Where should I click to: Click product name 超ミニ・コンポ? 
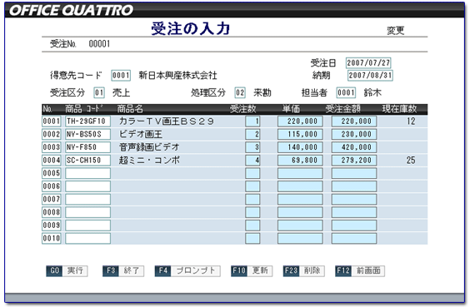coord(149,161)
